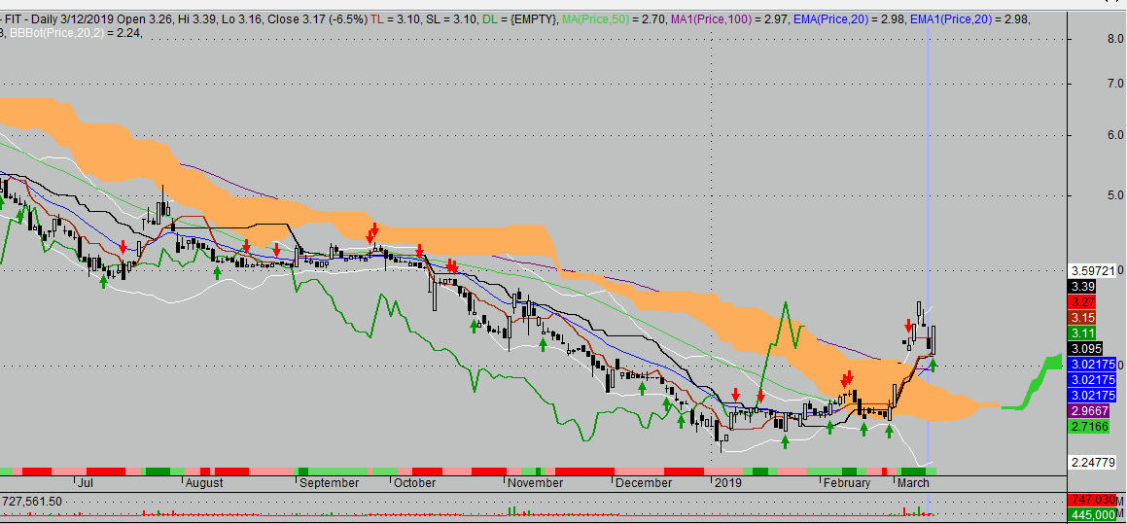The width and height of the screenshot is (1127, 524).
Task: Click the green up arrow in July
Action: coord(103,281)
